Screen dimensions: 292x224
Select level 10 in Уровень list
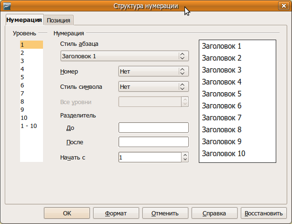click(x=32, y=118)
